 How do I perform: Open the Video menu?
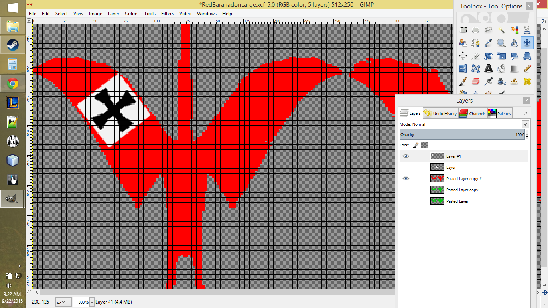(185, 13)
